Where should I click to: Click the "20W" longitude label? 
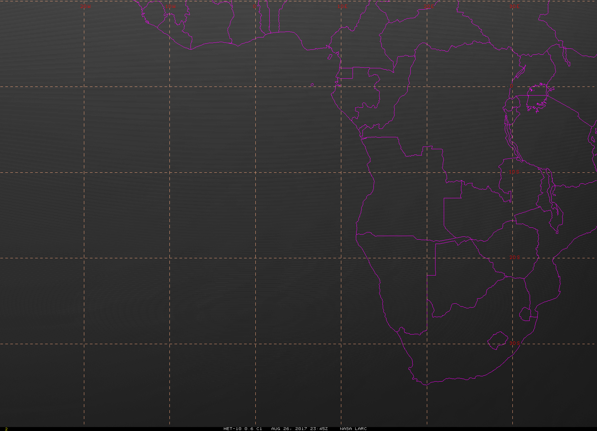click(x=85, y=6)
